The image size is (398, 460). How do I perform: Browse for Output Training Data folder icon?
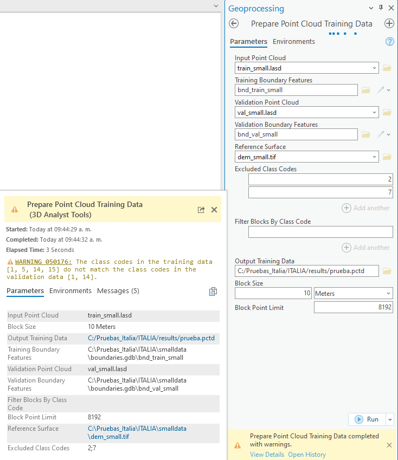387,271
